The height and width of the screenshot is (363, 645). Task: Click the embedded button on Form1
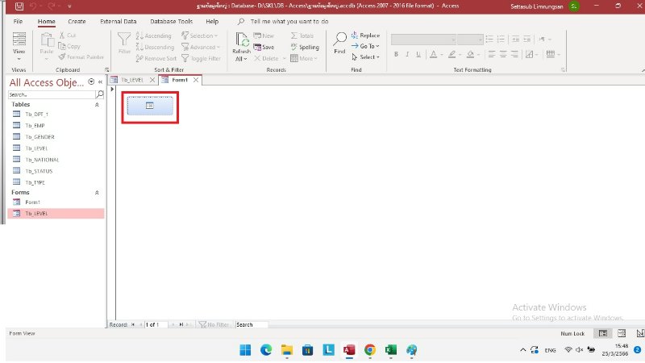[x=149, y=106]
